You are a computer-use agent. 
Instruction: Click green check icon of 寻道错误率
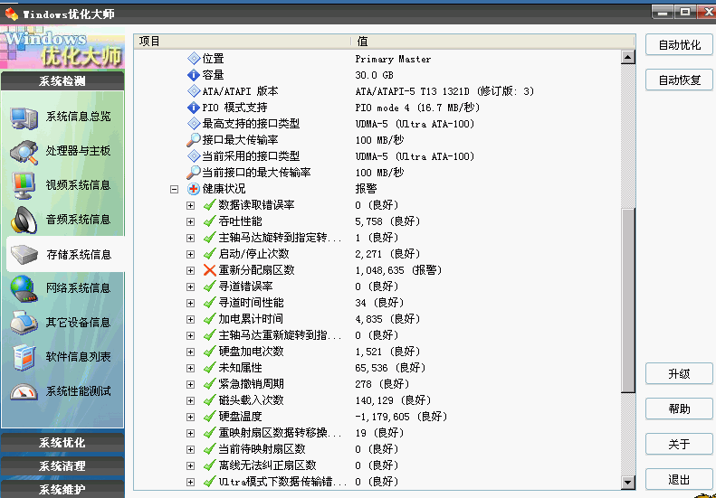pyautogui.click(x=210, y=287)
